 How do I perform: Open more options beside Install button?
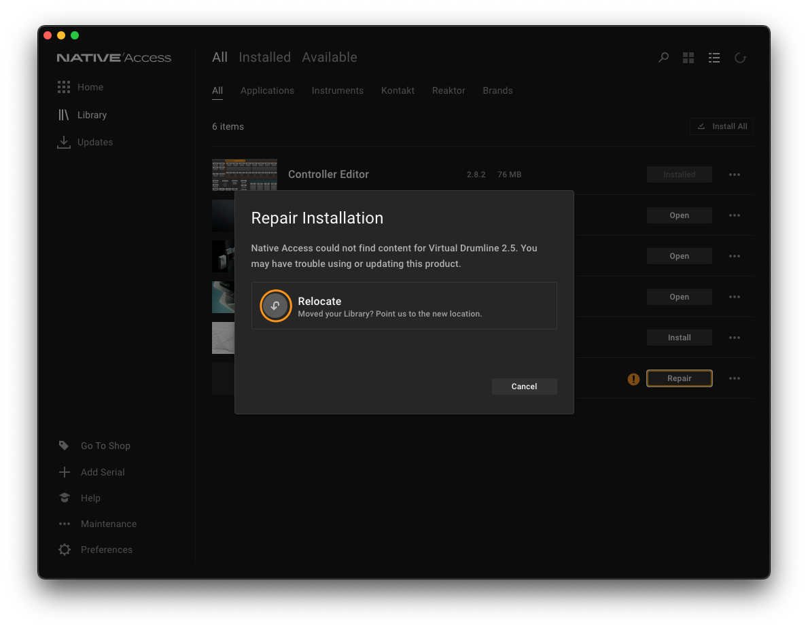(735, 338)
